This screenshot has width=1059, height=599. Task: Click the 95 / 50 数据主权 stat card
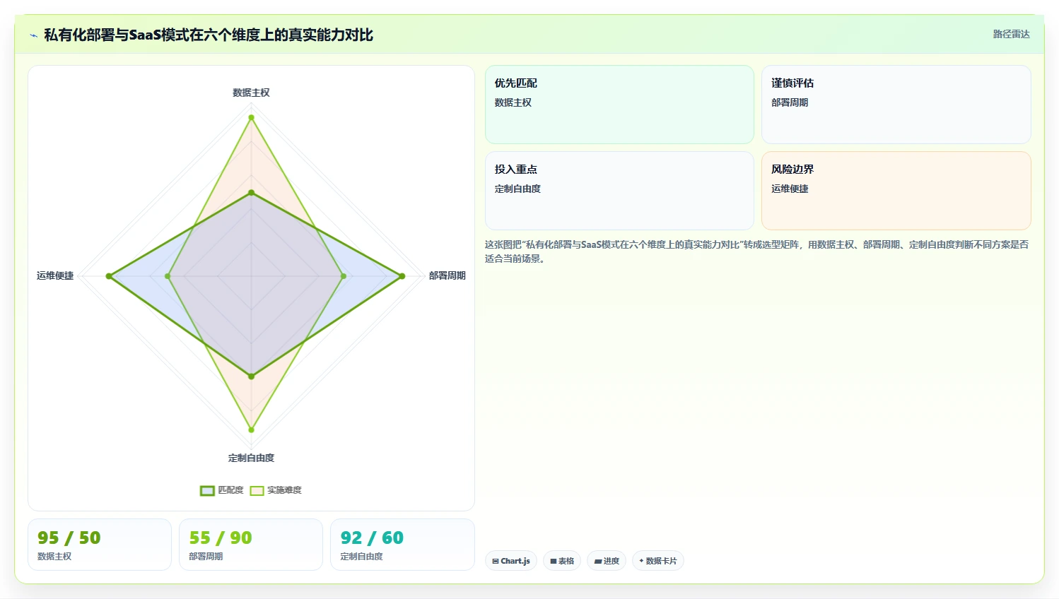[100, 545]
